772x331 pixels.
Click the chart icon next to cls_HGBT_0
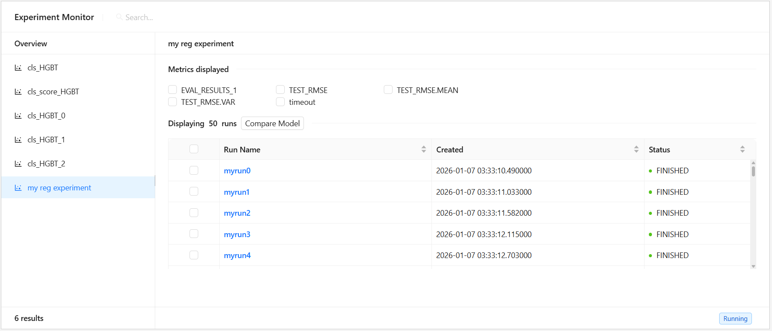click(18, 116)
